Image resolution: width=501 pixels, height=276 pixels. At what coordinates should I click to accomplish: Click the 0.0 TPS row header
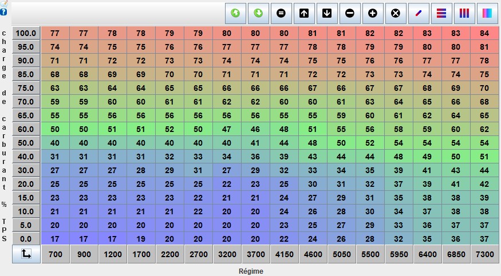tap(26, 239)
